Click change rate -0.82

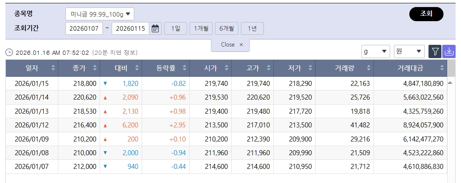[x=178, y=84]
